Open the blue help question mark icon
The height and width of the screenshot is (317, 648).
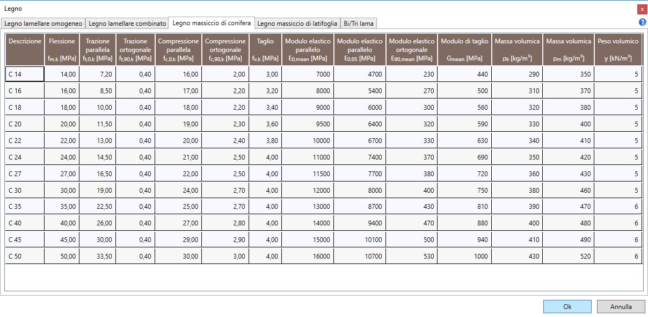(x=642, y=22)
